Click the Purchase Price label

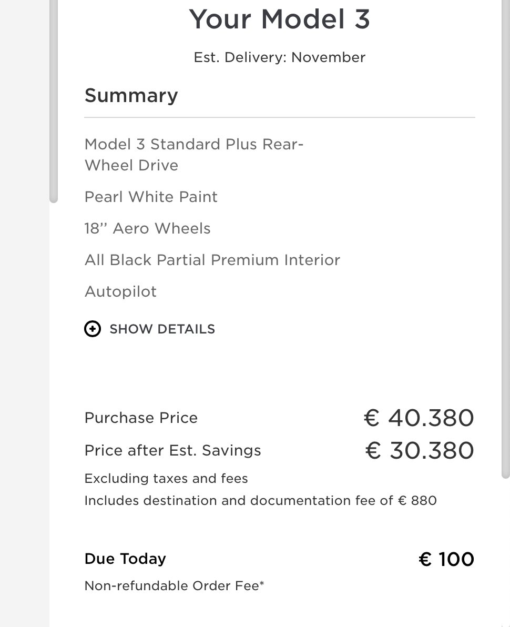[x=141, y=418]
